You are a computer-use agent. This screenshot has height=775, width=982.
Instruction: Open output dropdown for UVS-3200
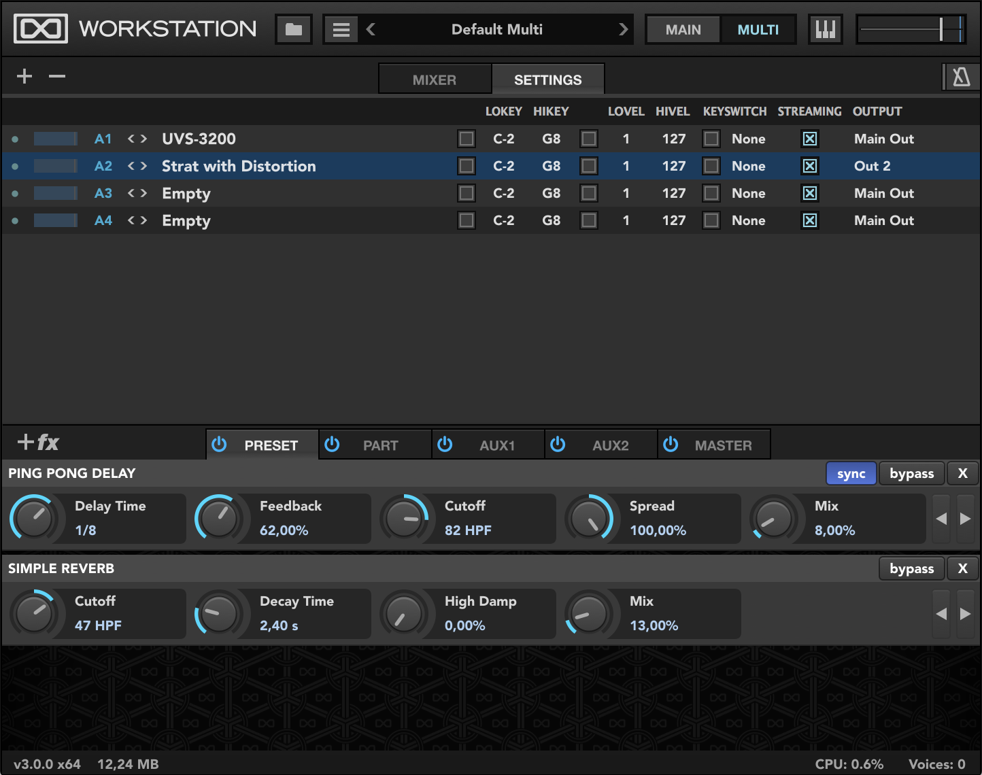coord(884,139)
